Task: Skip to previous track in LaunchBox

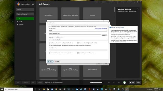Action: point(109,82)
